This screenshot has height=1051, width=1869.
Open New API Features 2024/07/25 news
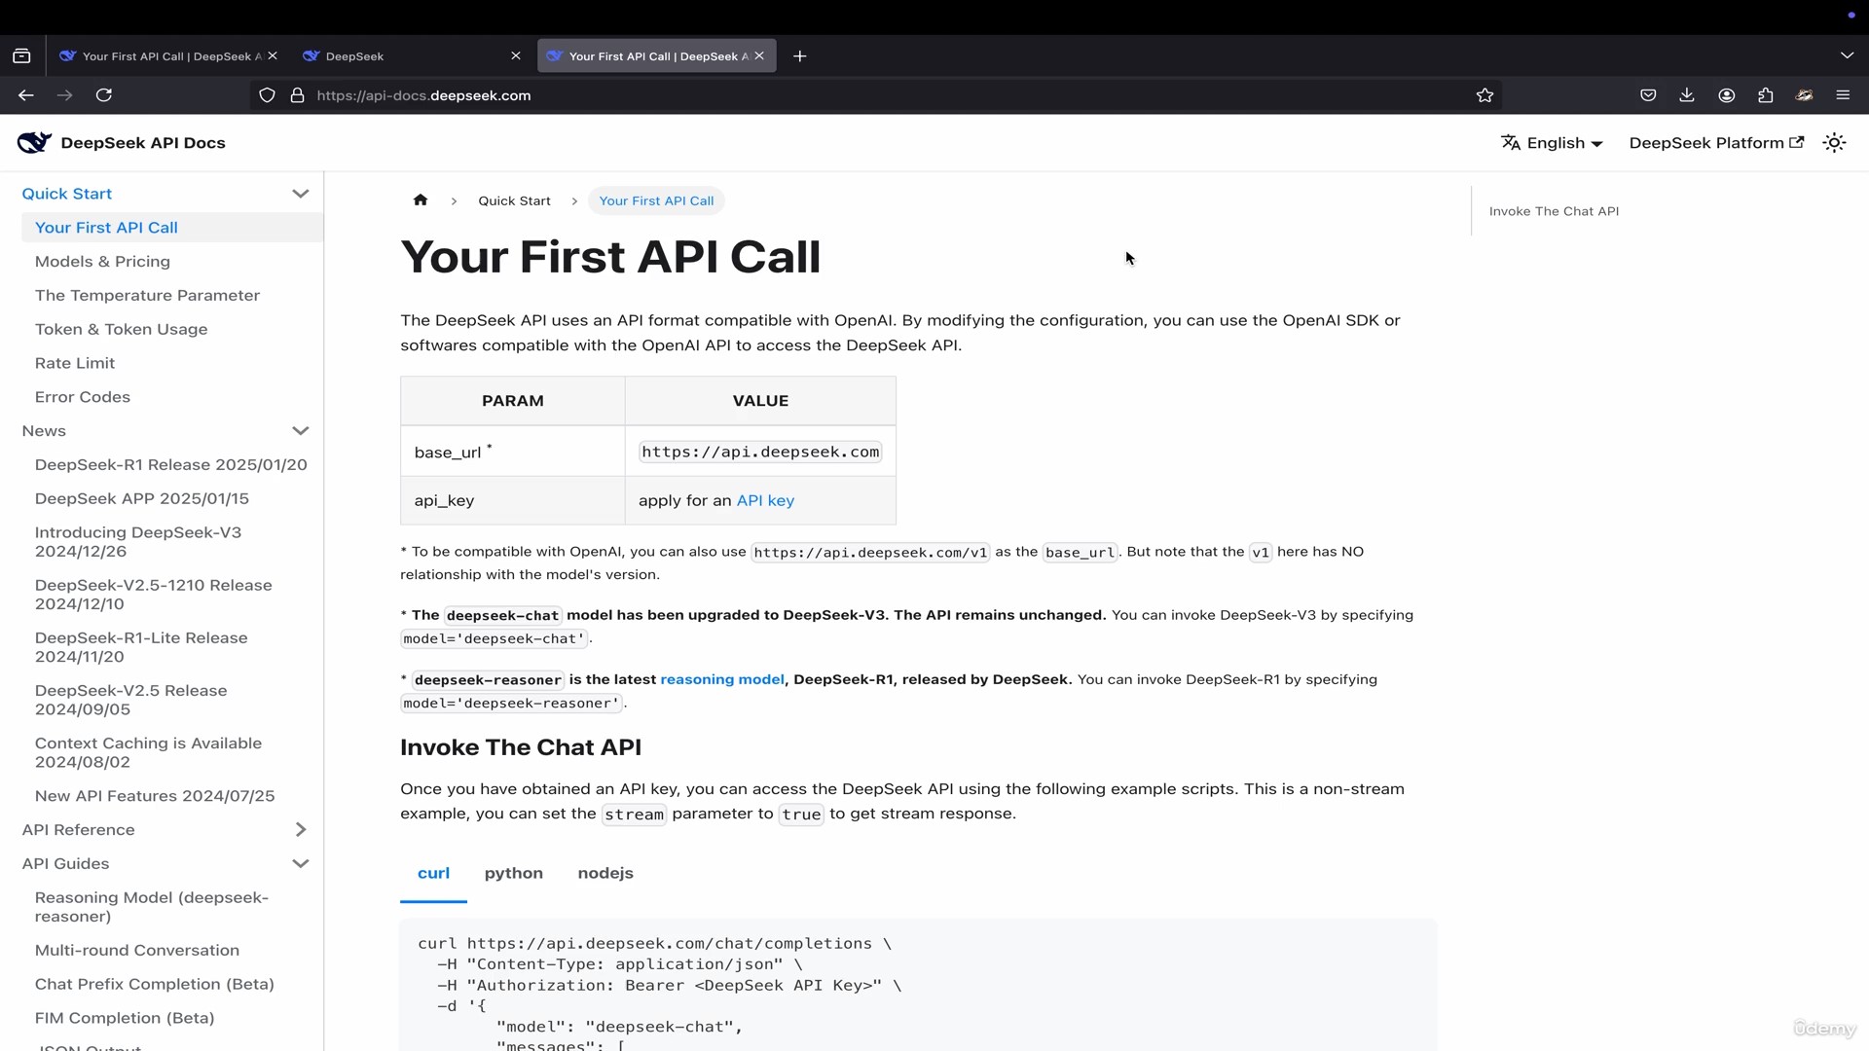155,796
